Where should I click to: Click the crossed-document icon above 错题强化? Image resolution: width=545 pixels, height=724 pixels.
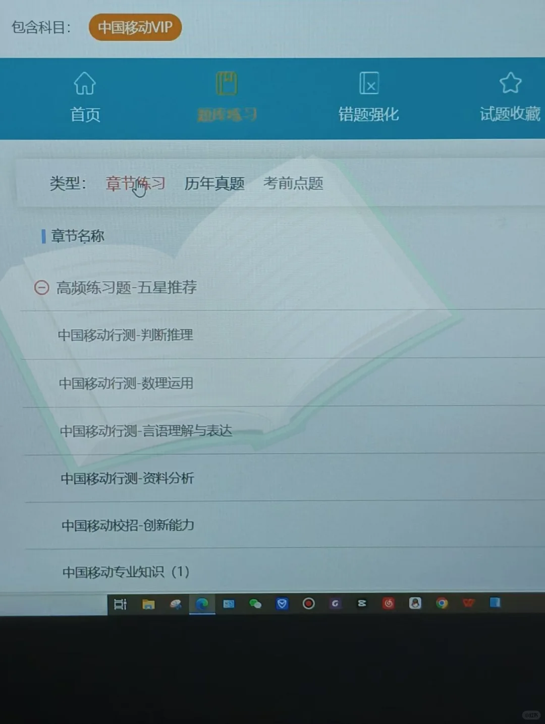click(x=369, y=83)
